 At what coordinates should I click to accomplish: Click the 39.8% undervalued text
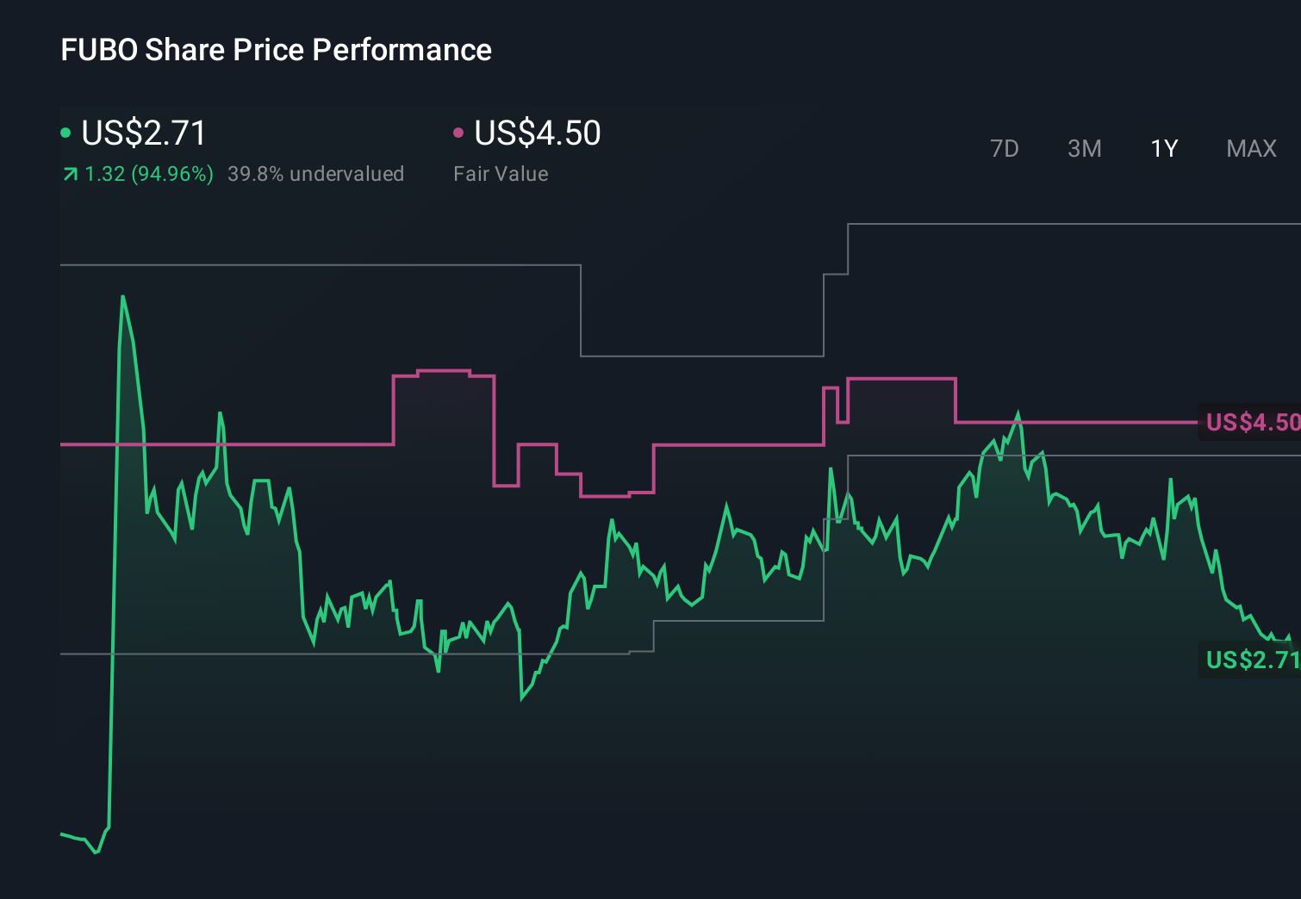pyautogui.click(x=315, y=174)
